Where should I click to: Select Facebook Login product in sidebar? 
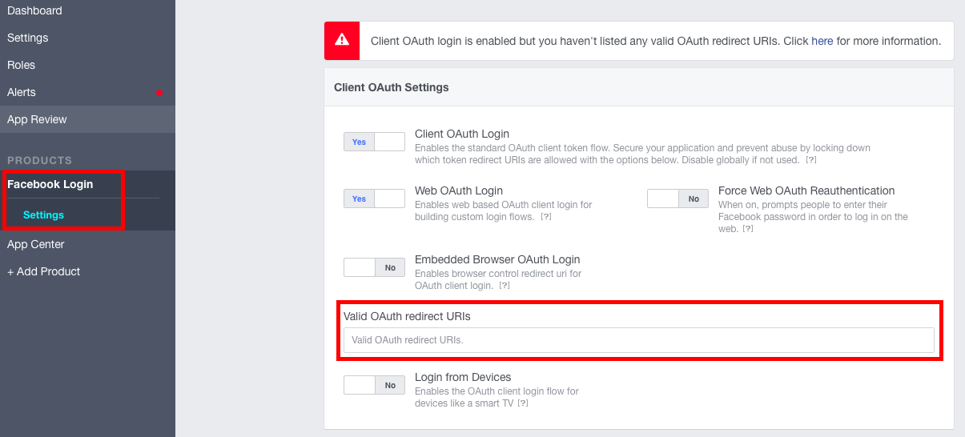(50, 184)
